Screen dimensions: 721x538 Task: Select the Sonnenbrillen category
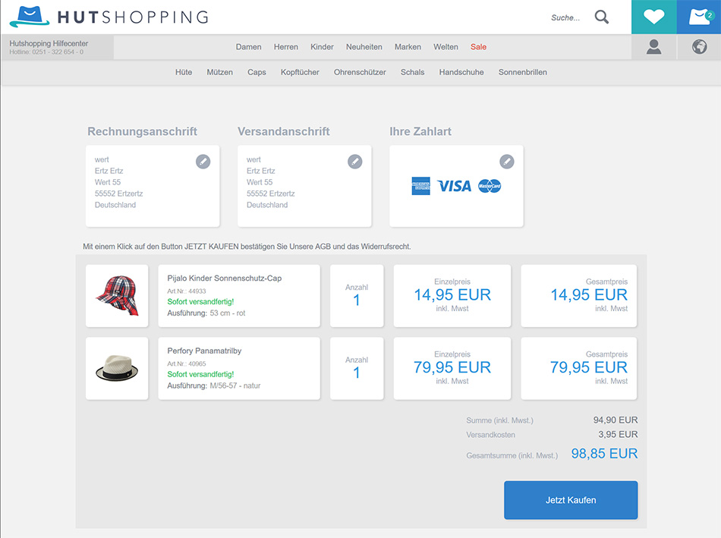(x=522, y=72)
